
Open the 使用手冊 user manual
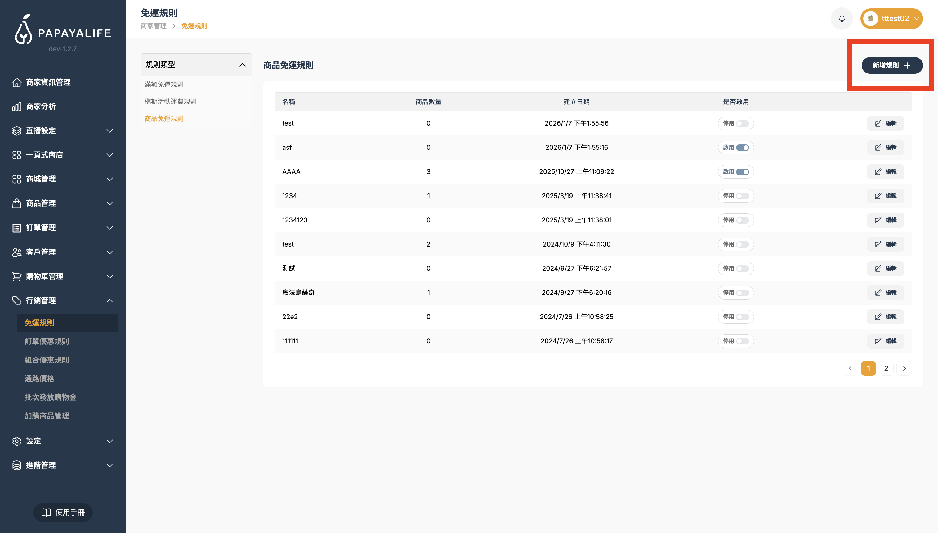pos(63,512)
